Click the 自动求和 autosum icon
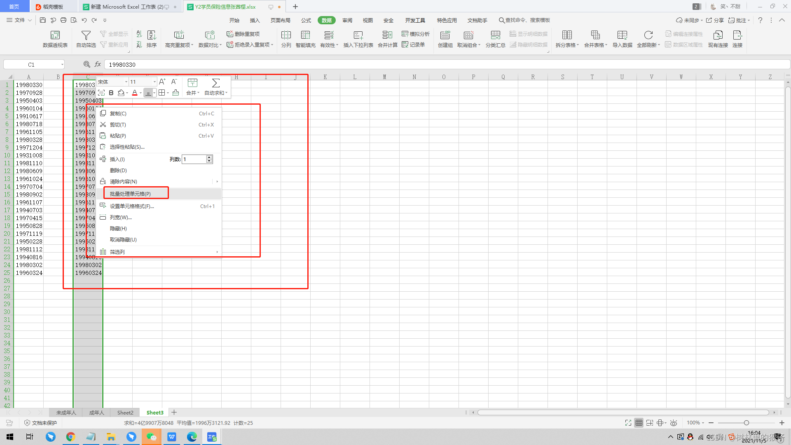 click(215, 87)
